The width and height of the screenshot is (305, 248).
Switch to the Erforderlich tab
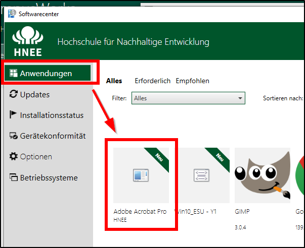152,81
